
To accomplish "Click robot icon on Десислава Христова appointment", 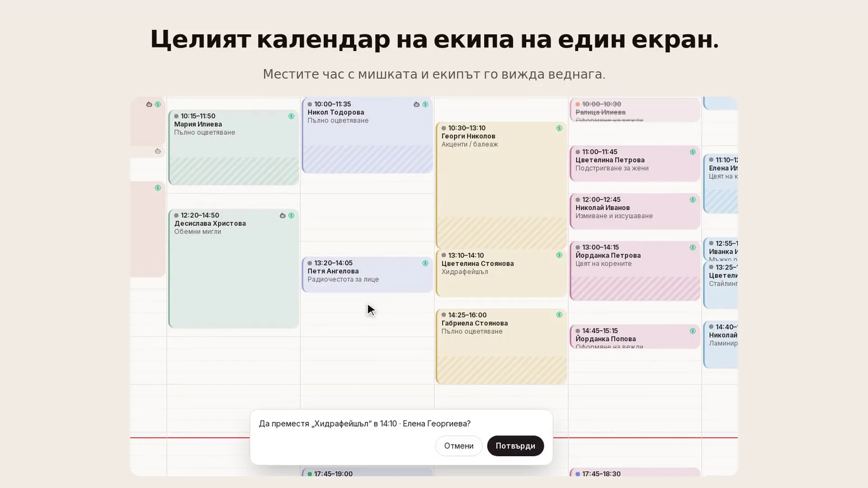I will (283, 216).
